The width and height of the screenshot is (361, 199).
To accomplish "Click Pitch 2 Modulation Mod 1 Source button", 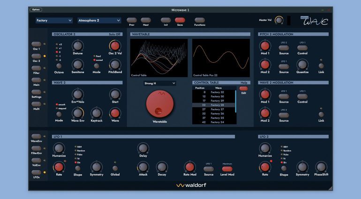I will pyautogui.click(x=284, y=48).
